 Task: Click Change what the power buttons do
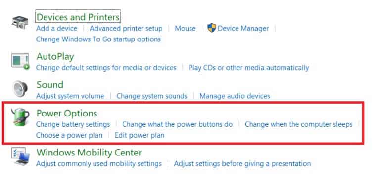[178, 124]
